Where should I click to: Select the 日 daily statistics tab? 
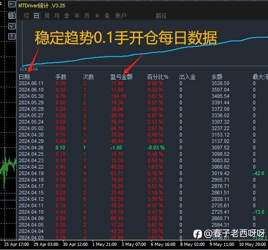click(36, 16)
